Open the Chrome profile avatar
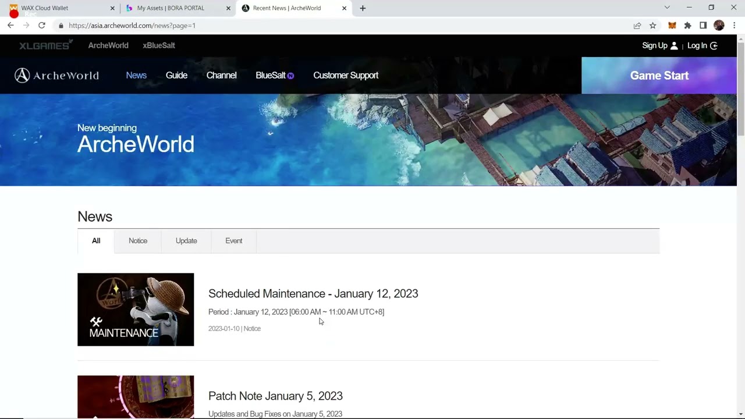Screen dimensions: 745x419 tap(719, 26)
